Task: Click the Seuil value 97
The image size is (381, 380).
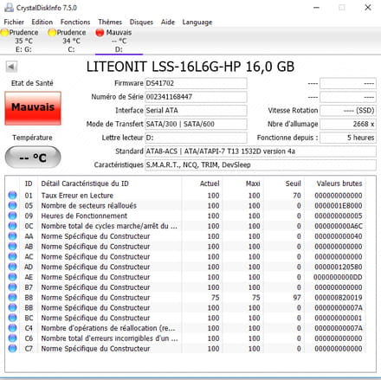Action: tap(297, 298)
